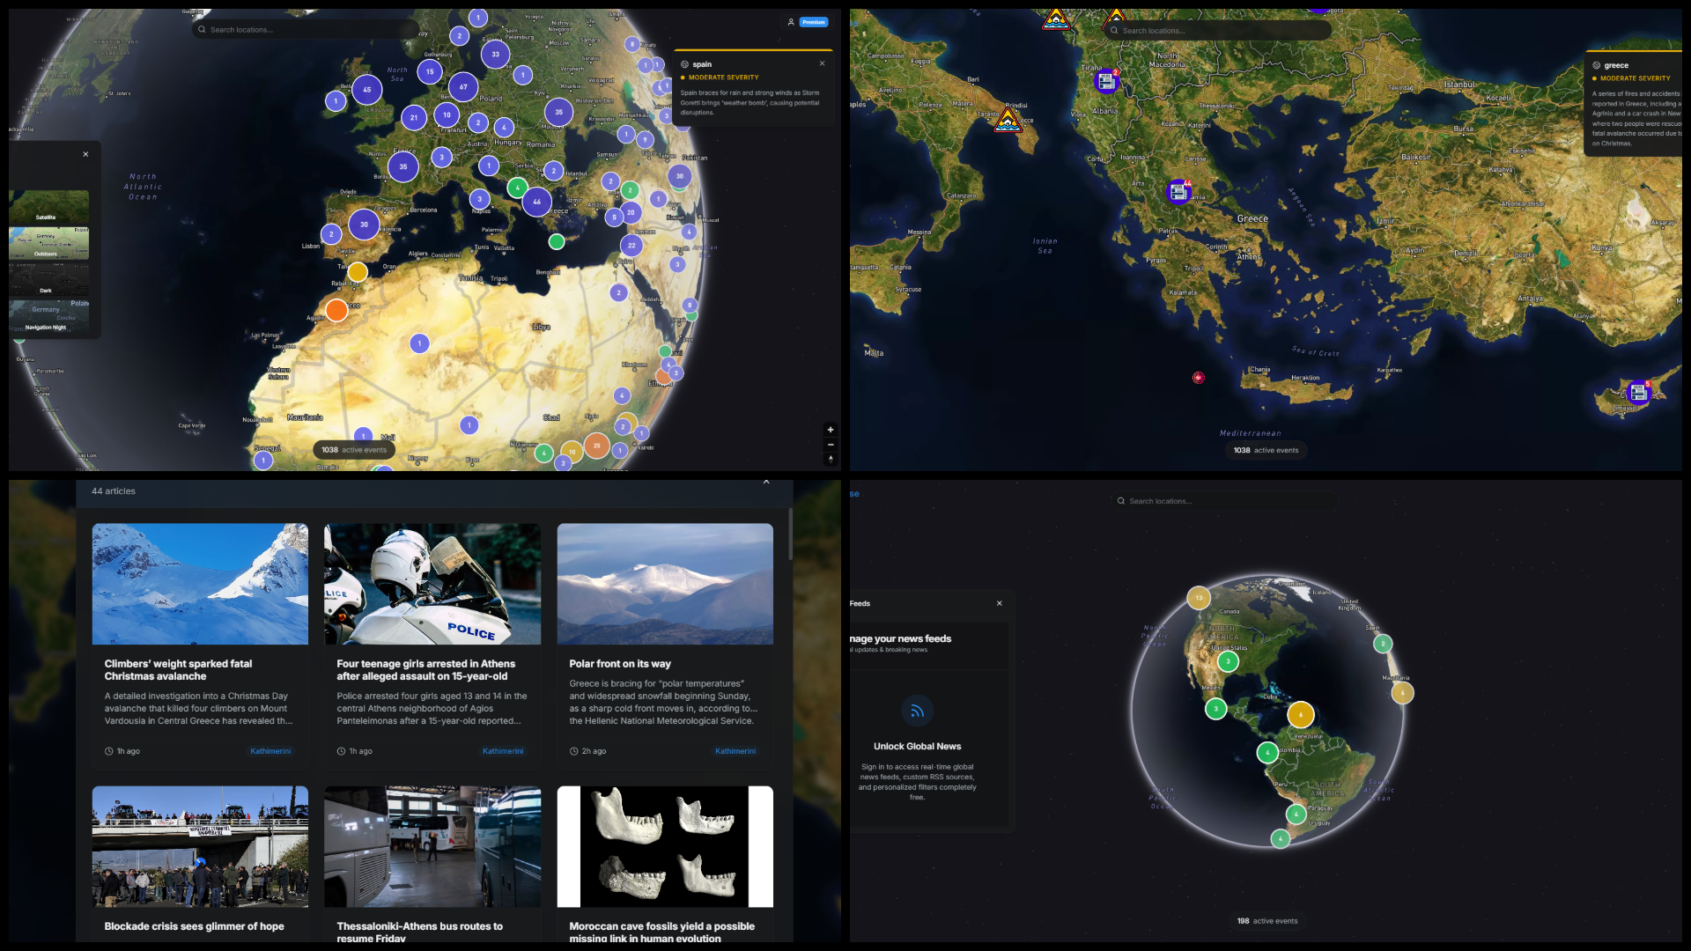Image resolution: width=1691 pixels, height=951 pixels.
Task: Open the 44-article news marker near Lamia
Action: [x=1178, y=190]
